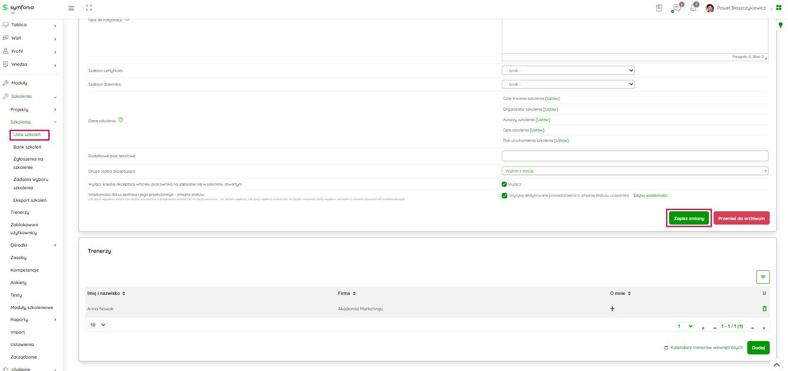The image size is (788, 371).
Task: Click the hamburger menu icon
Action: point(71,8)
